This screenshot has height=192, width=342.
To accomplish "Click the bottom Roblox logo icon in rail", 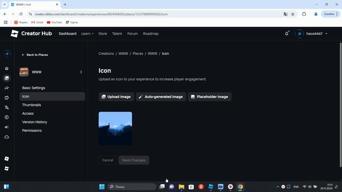I will coord(7,169).
